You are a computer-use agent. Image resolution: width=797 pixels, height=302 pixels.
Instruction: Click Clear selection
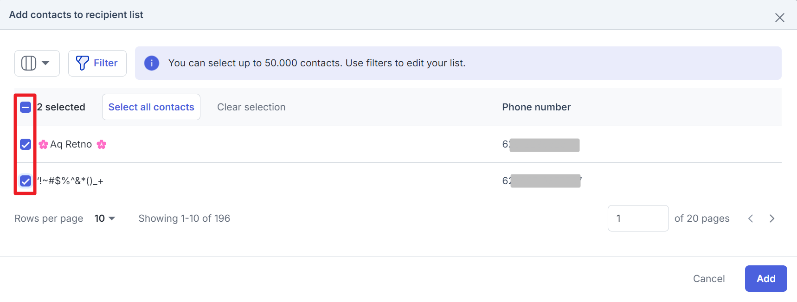tap(251, 107)
